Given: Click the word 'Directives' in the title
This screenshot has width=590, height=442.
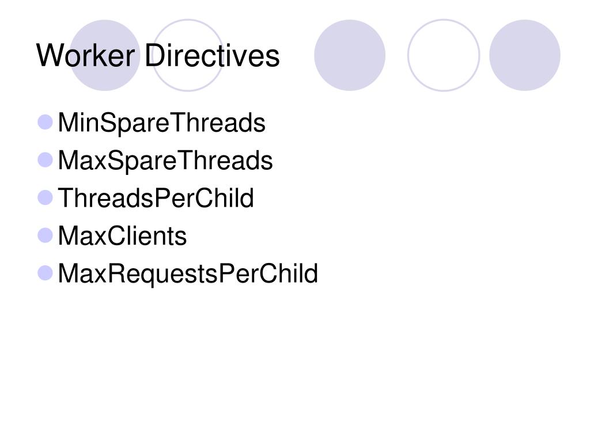Looking at the screenshot, I should 212,55.
